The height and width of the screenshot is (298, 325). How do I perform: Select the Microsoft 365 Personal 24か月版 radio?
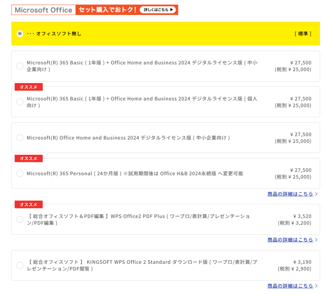pyautogui.click(x=20, y=173)
